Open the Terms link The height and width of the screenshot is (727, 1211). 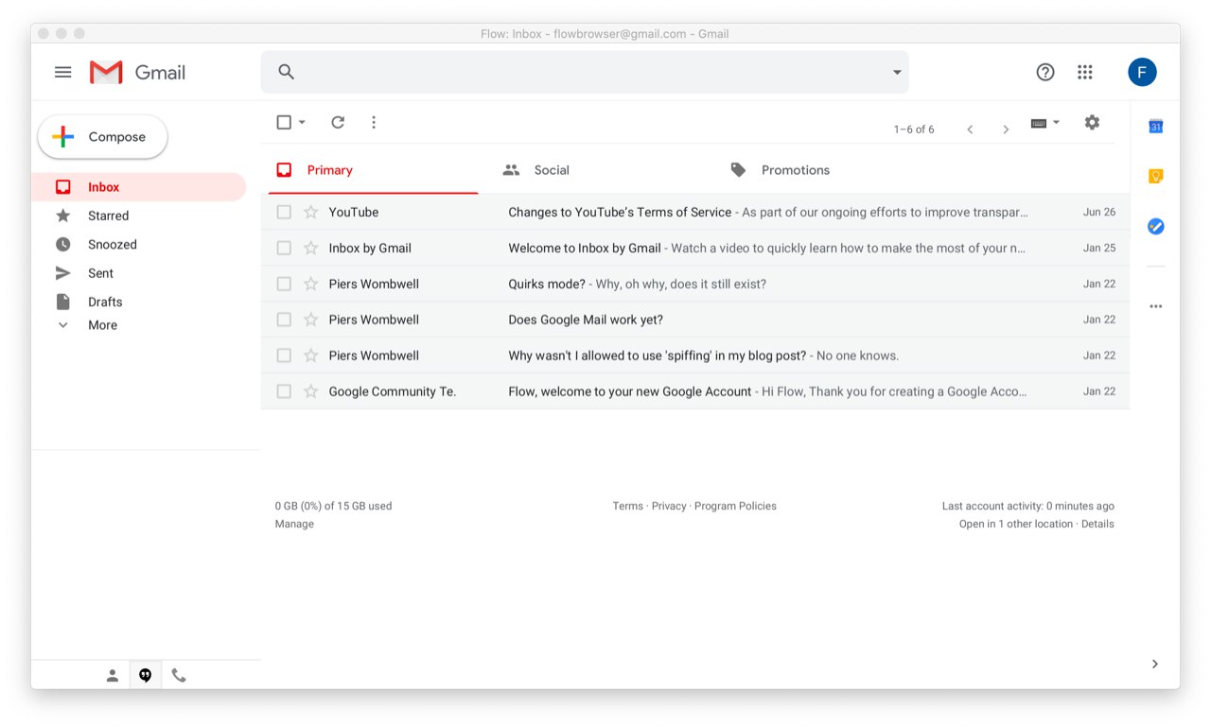pos(627,506)
